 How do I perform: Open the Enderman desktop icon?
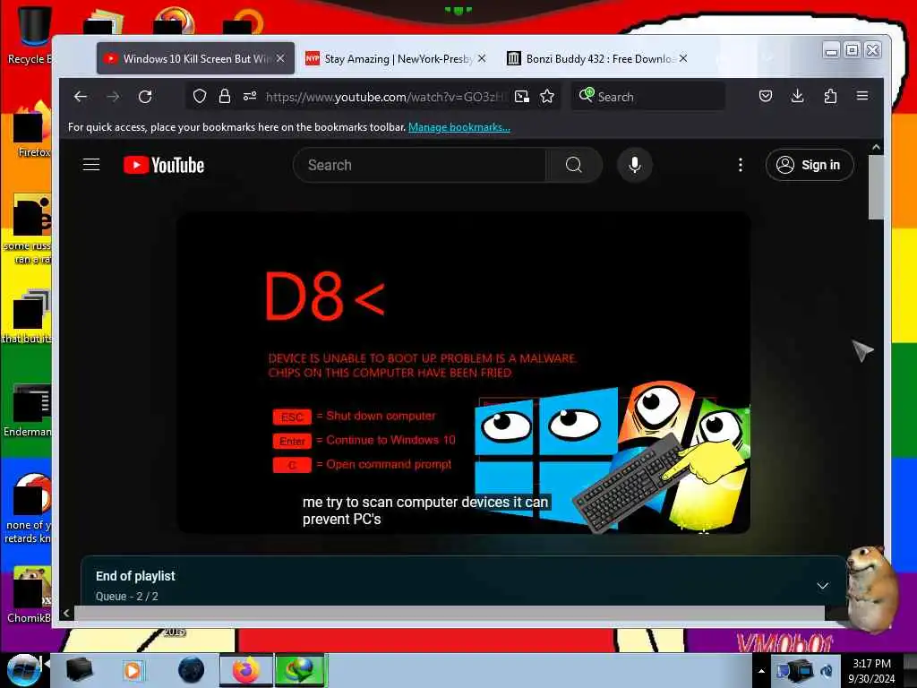(x=30, y=409)
